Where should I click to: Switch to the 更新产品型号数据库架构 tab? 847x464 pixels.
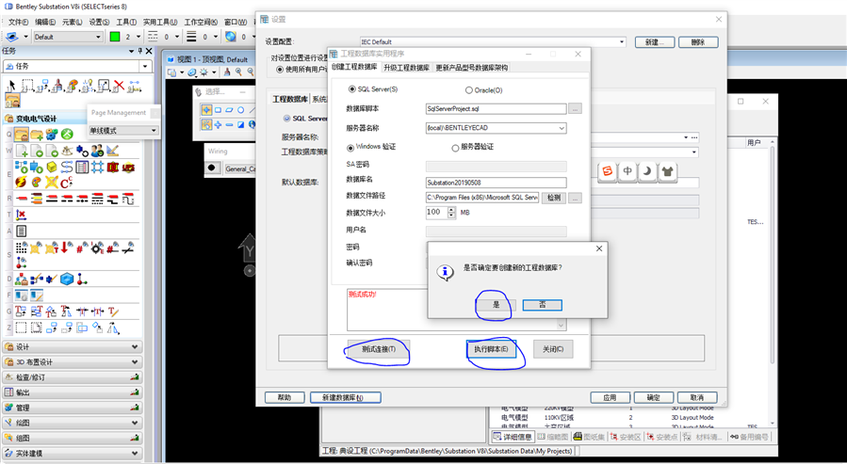point(472,68)
